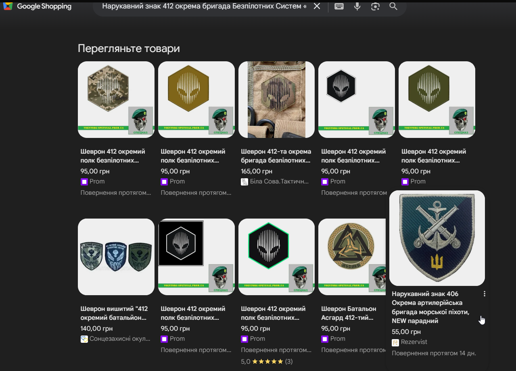Viewport: 516px width, 371px height.
Task: Click the 140,00 грн price
Action: tap(96, 329)
